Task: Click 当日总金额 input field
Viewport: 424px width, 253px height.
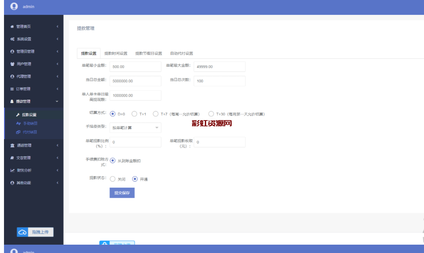Action: [x=135, y=81]
